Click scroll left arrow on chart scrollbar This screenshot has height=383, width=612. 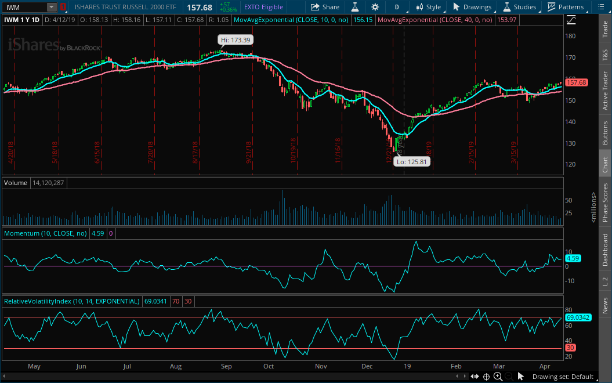457,377
